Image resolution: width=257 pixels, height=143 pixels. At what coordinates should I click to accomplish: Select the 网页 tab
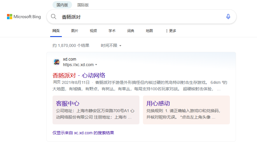click(56, 31)
